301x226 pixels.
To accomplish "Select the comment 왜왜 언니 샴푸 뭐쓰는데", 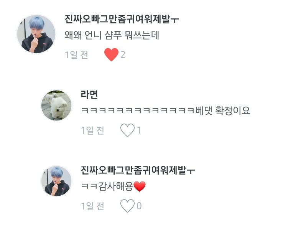I will tap(112, 35).
